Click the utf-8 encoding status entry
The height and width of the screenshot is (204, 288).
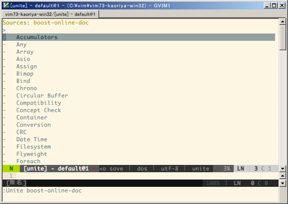point(169,168)
